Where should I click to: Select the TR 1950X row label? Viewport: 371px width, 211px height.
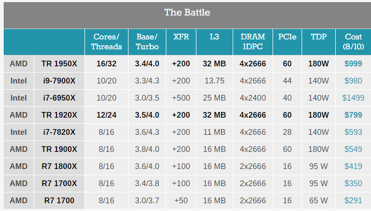59,64
